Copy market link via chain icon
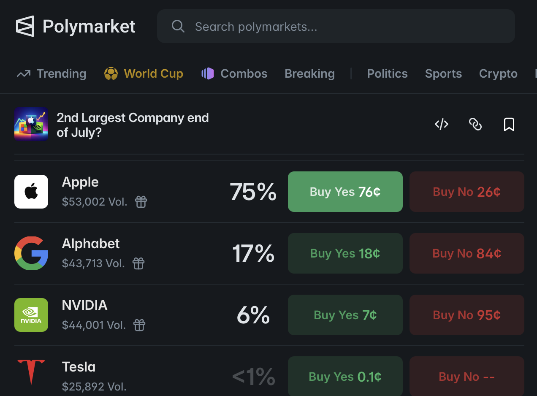Image resolution: width=537 pixels, height=396 pixels. click(475, 124)
